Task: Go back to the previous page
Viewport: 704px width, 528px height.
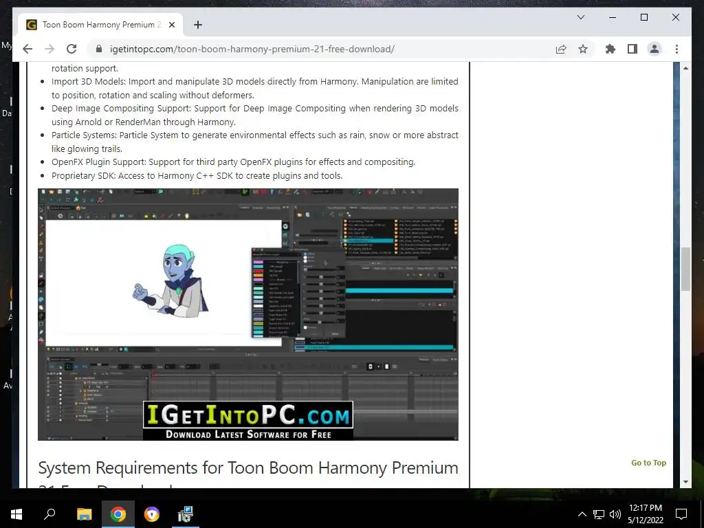Action: (27, 49)
